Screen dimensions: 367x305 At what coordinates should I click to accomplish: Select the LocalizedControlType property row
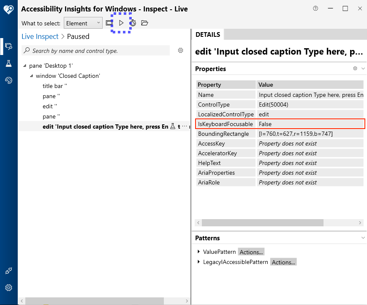(280, 114)
